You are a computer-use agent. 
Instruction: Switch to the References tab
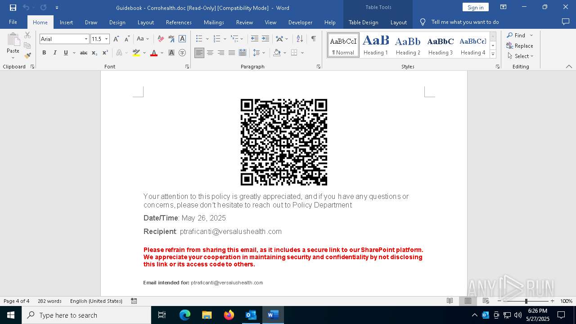click(x=179, y=22)
